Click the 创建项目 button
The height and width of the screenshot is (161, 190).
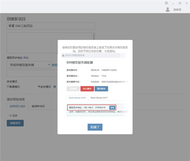click(x=15, y=123)
